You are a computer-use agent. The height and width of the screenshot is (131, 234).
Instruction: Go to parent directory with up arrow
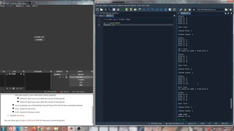coord(231,10)
